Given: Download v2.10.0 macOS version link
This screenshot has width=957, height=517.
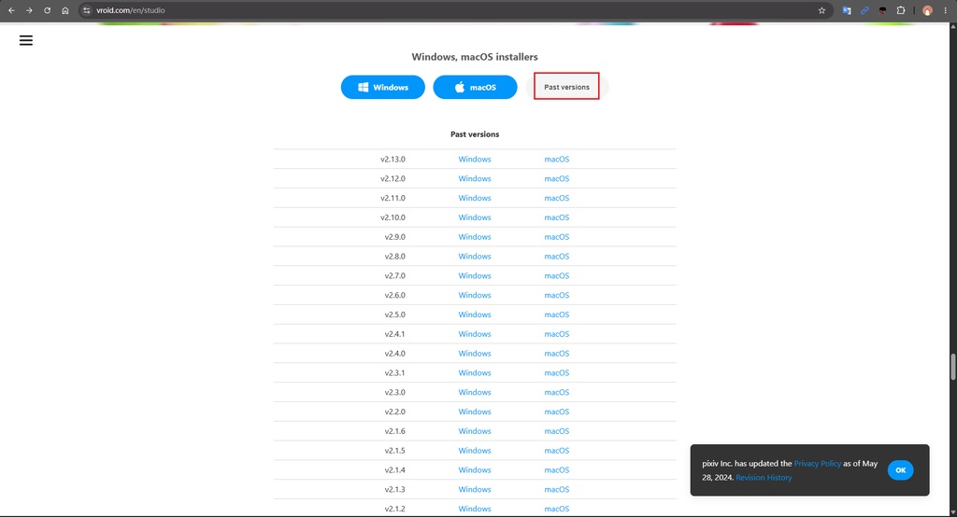Looking at the screenshot, I should 557,217.
